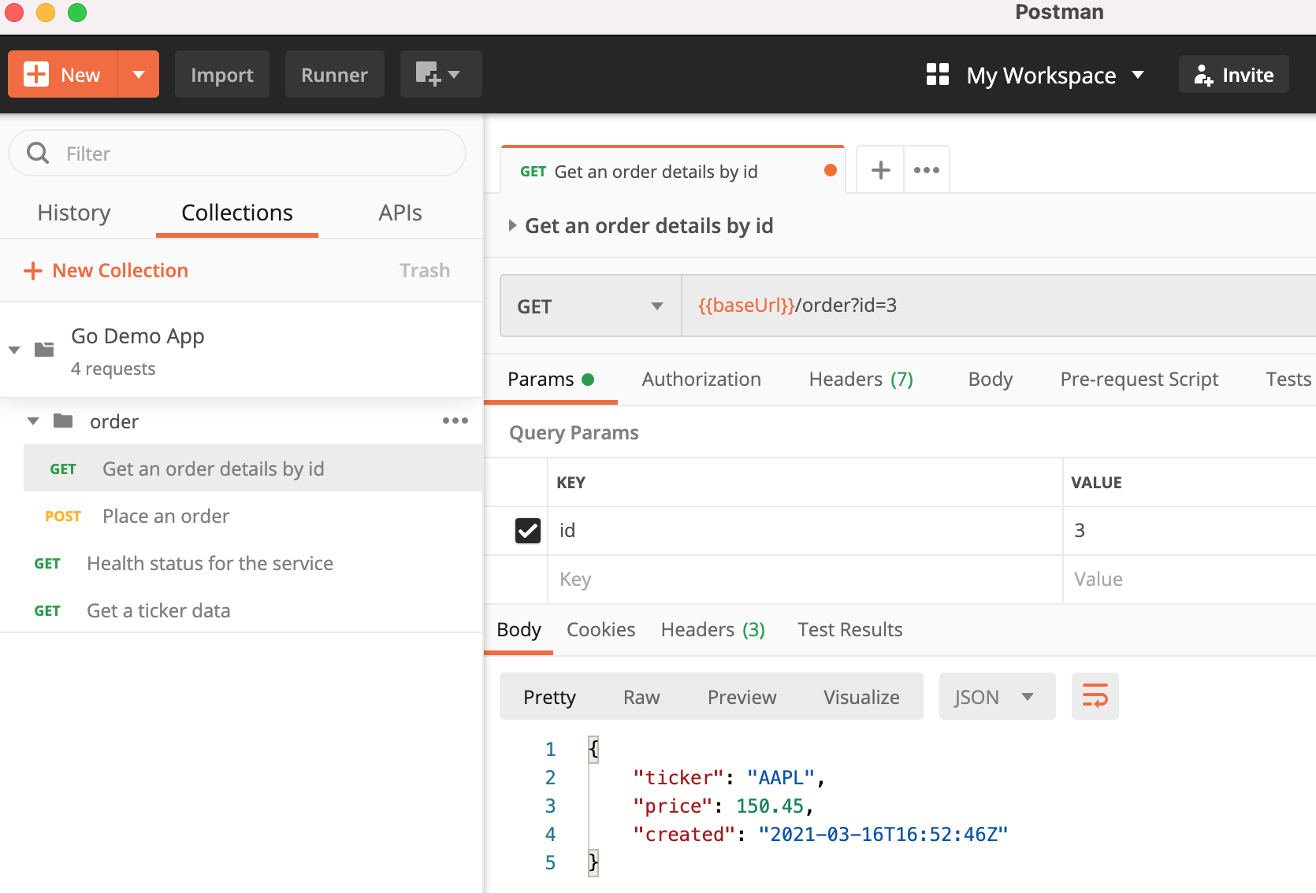Open the JSON format dropdown
Image resolution: width=1316 pixels, height=893 pixels.
[x=997, y=696]
